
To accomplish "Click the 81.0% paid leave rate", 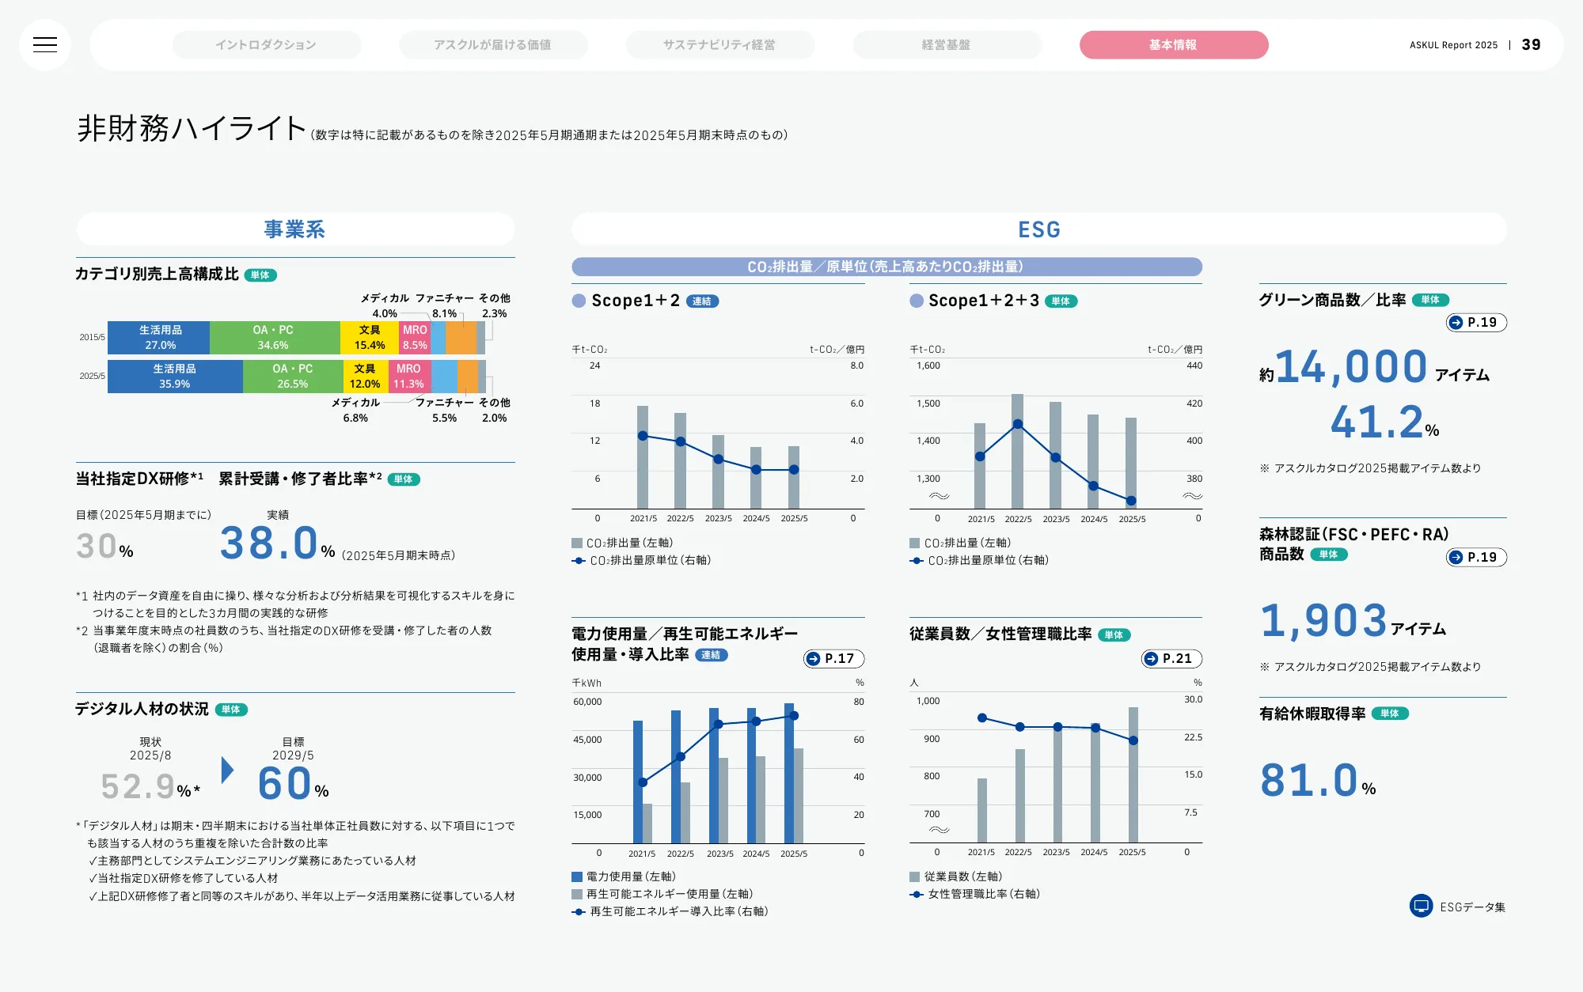I will tap(1318, 781).
